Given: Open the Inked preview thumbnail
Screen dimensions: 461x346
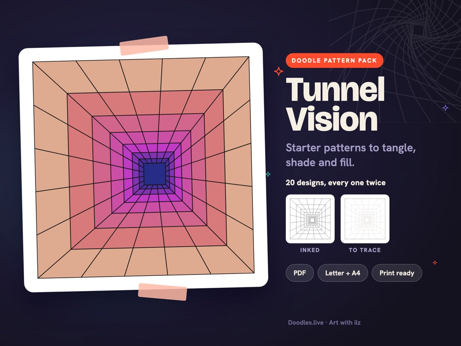Looking at the screenshot, I should pyautogui.click(x=310, y=219).
